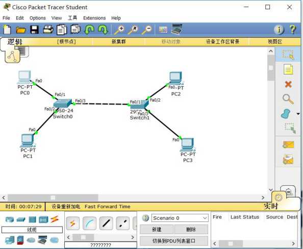Click the workspace vertical scroll up arrow

pos(271,51)
